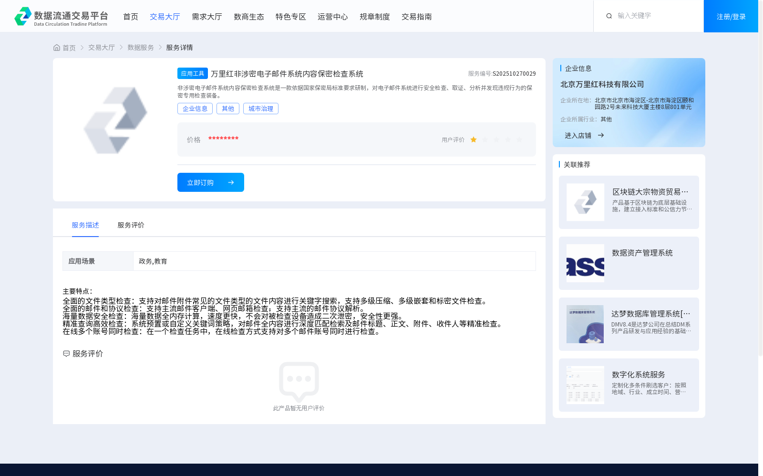The height and width of the screenshot is (476, 763).
Task: Click the page vertical scrollbar
Action: coord(761,178)
